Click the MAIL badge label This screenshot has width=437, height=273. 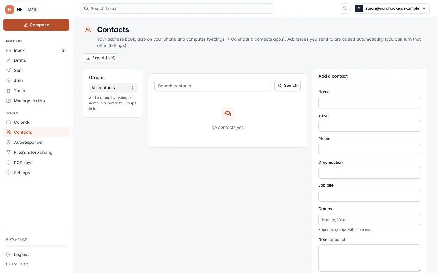32,10
